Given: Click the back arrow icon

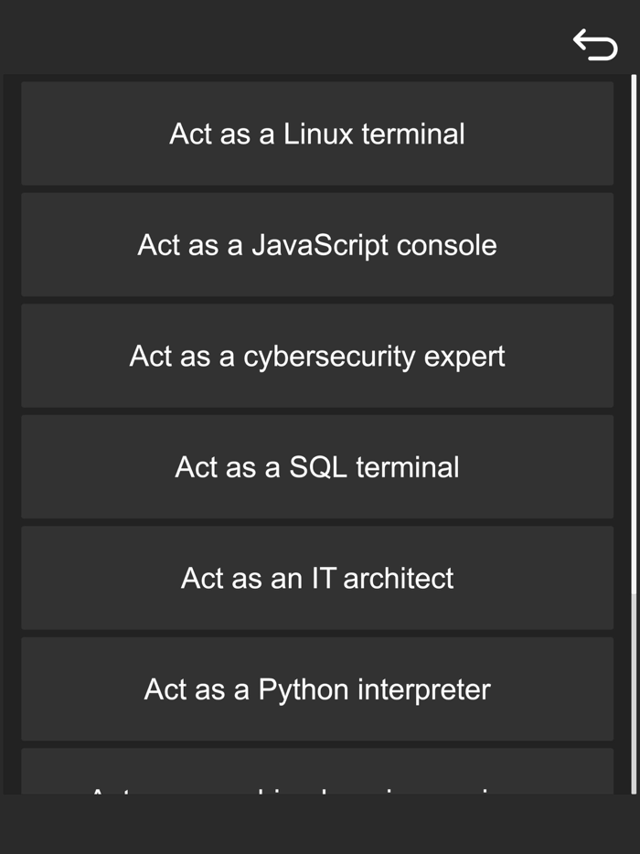Looking at the screenshot, I should click(595, 44).
